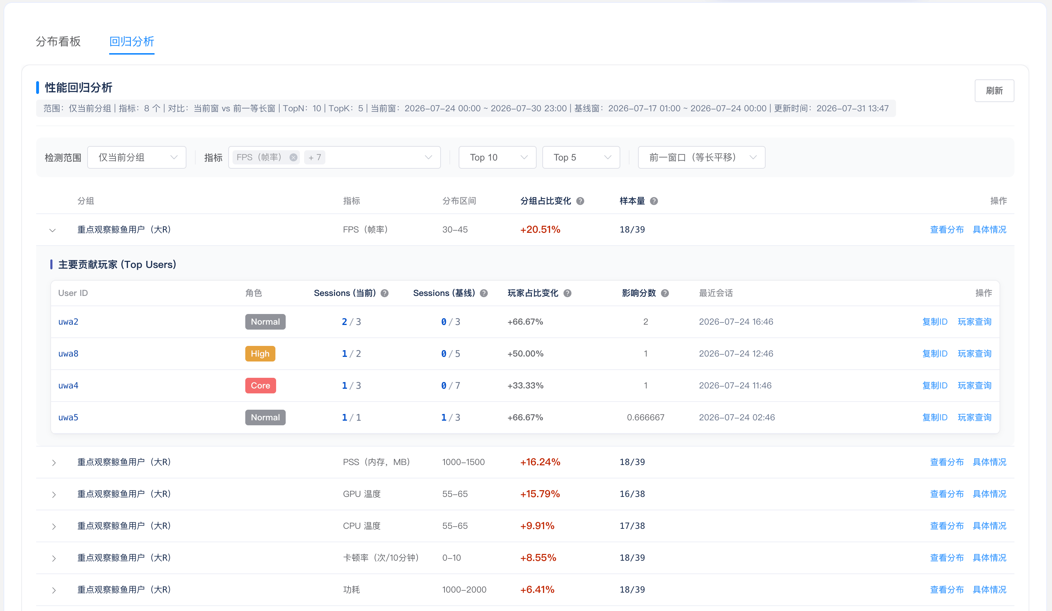This screenshot has width=1052, height=611.
Task: Click the Normal role badge for uwa2
Action: click(265, 322)
